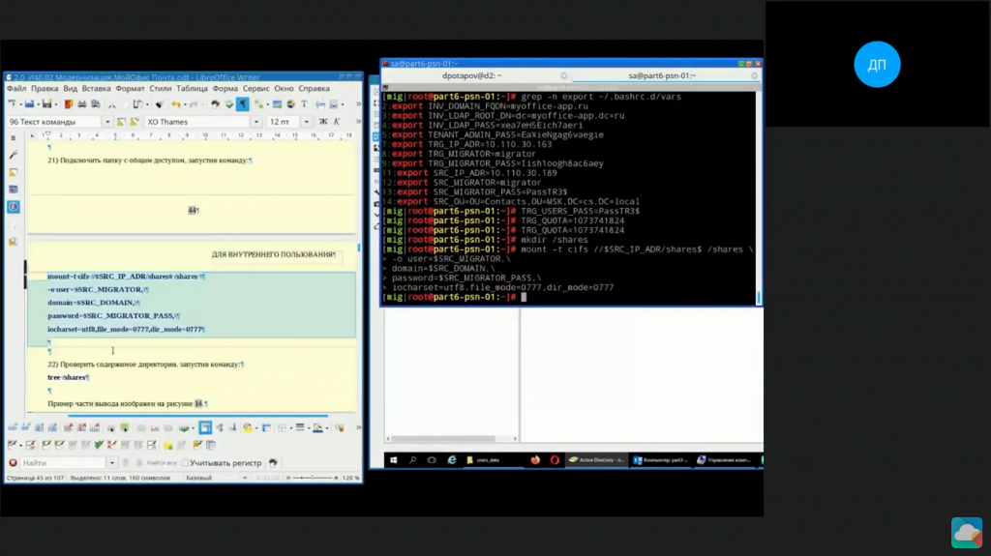Screen dimensions: 991x556
Task: Switch to the dpotapov@d2 terminal tab
Action: click(471, 75)
